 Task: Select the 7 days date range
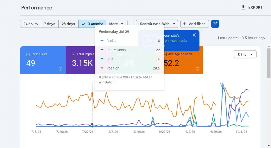tap(49, 24)
